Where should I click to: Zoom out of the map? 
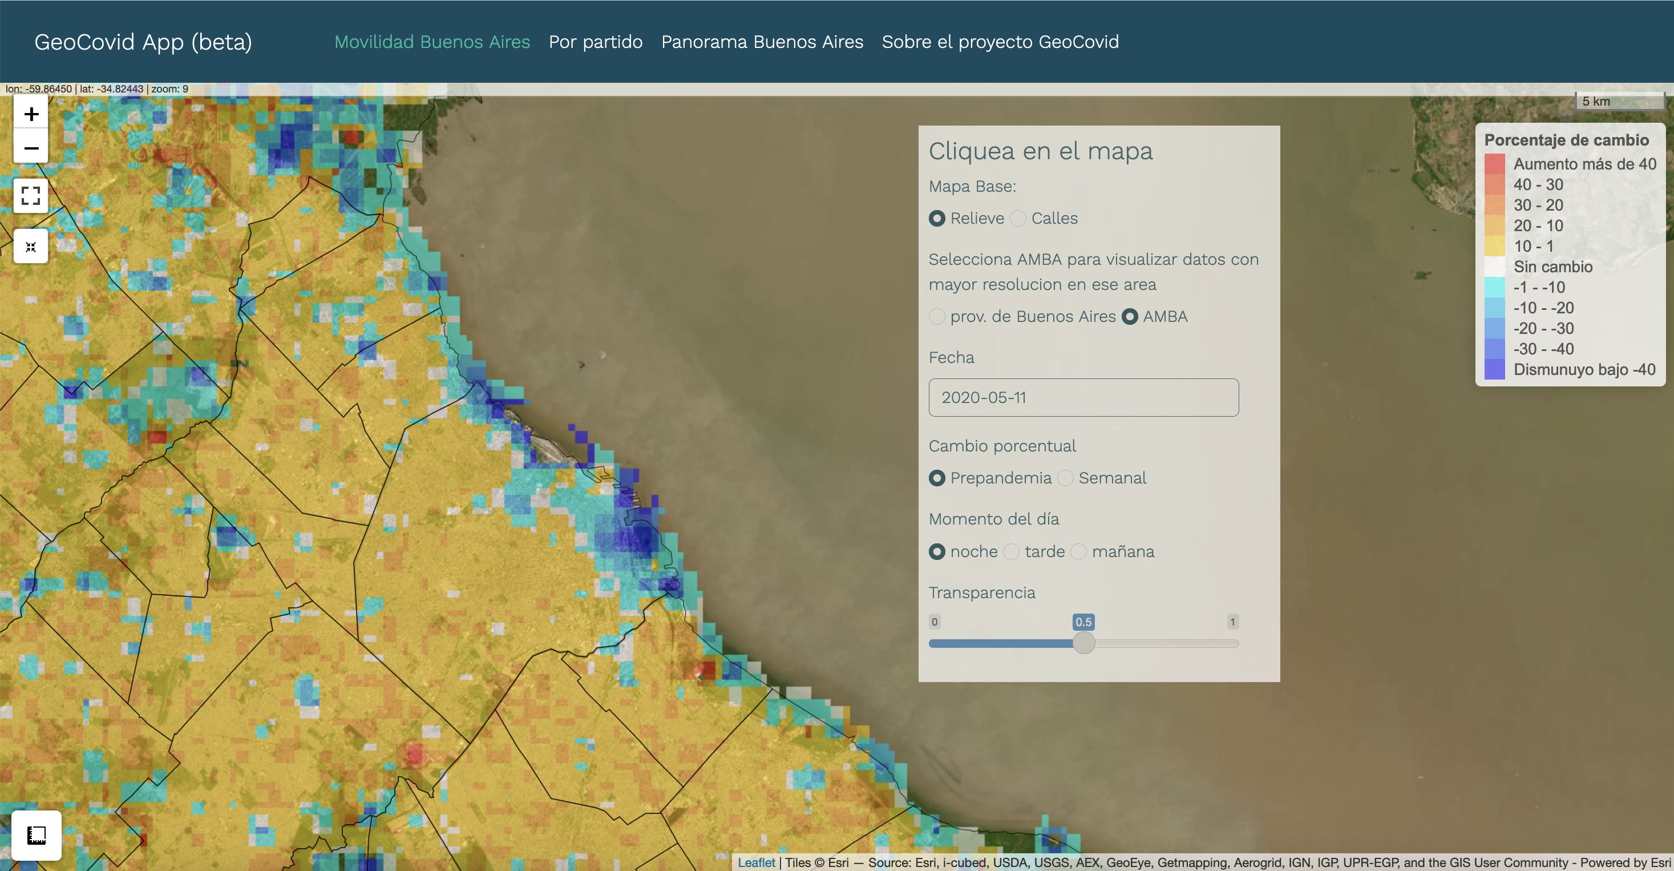click(31, 148)
